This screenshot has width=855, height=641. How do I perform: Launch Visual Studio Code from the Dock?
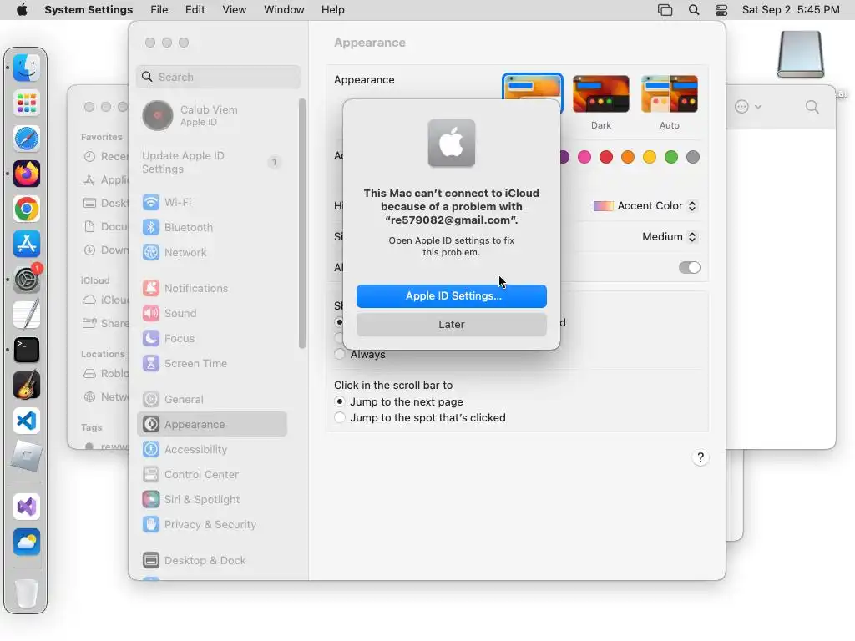(x=26, y=421)
